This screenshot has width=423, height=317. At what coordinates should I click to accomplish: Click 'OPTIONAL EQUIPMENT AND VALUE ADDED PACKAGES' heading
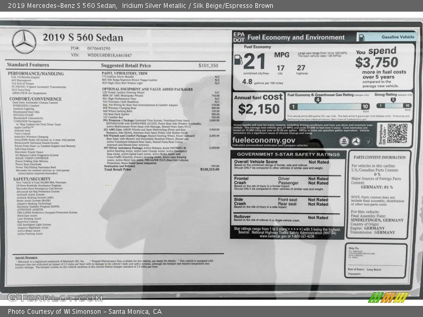click(148, 89)
